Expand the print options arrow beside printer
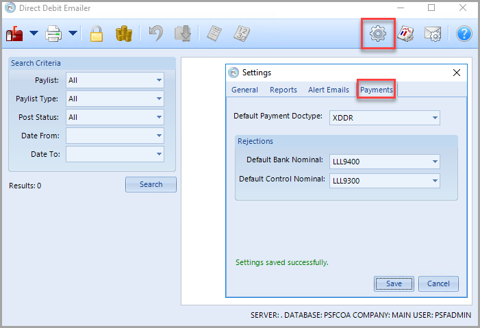 (x=73, y=33)
